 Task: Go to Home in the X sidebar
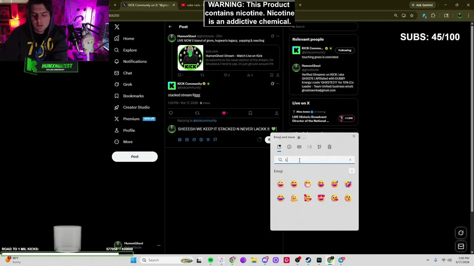pos(124,38)
